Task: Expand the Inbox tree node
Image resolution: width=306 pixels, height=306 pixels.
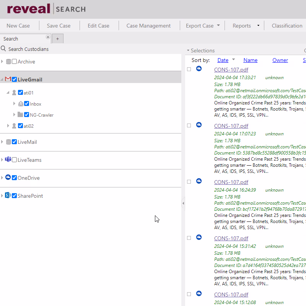Action: coord(14,104)
